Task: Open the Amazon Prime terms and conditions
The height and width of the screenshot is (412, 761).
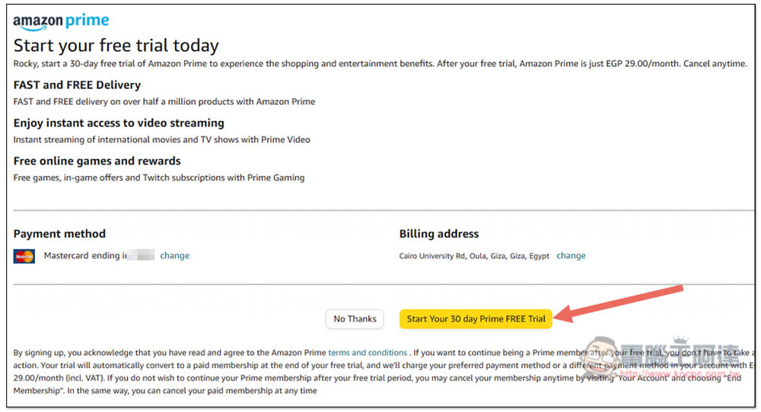Action: [x=368, y=353]
